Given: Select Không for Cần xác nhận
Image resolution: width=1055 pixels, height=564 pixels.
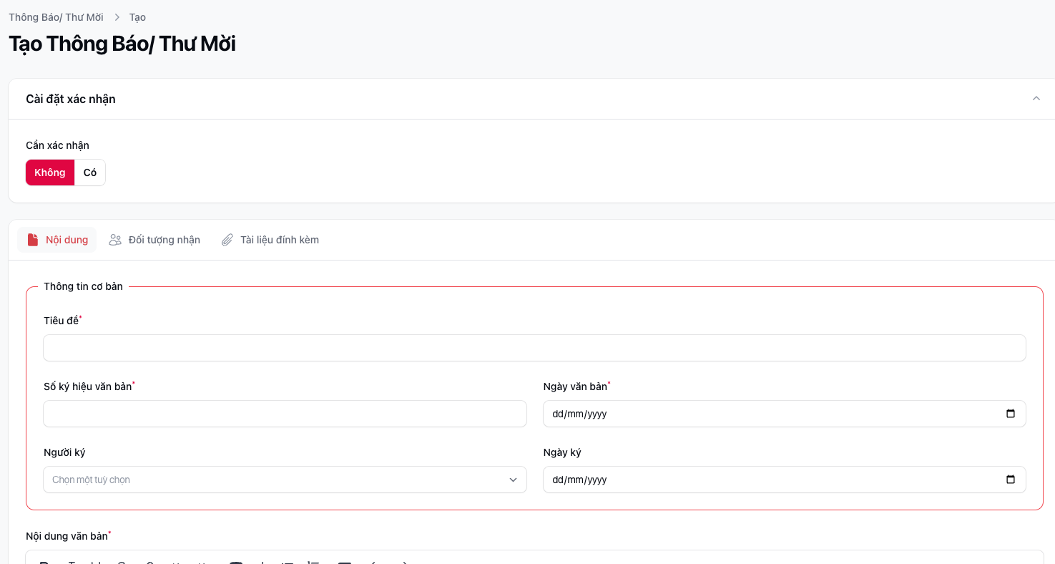Looking at the screenshot, I should 50,172.
